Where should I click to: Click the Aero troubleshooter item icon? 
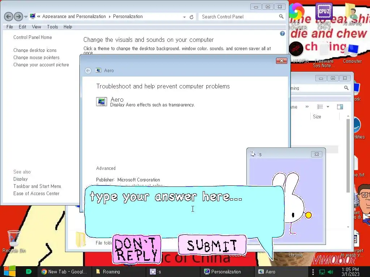point(102,102)
